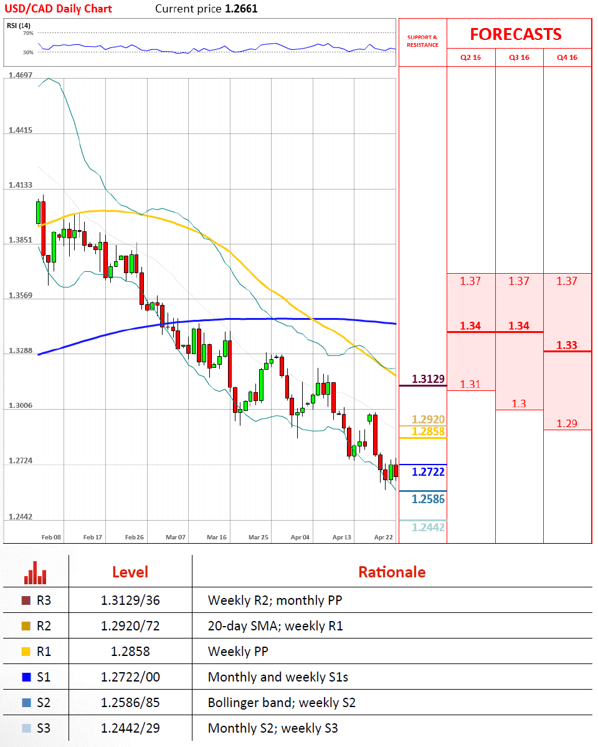This screenshot has height=747, width=598.
Task: Click the red bar chart icon
Action: 36,572
